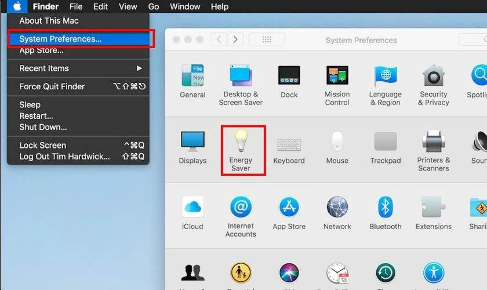Open the Extensions preference pane

pos(434,213)
